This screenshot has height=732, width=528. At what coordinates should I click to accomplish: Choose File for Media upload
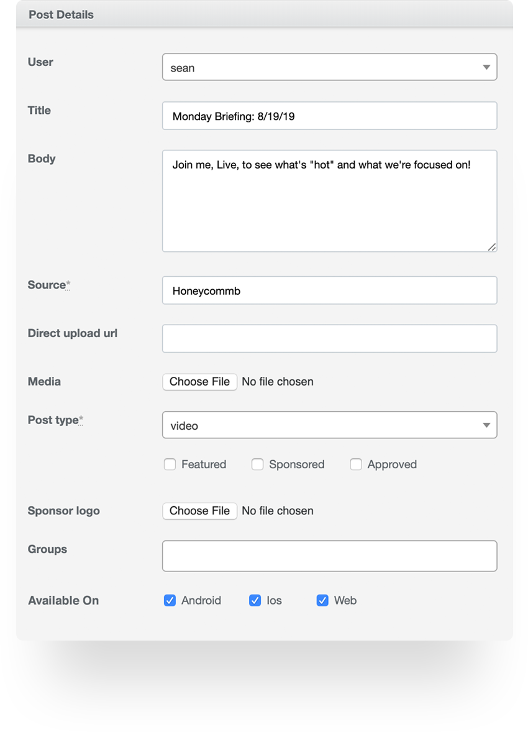[x=199, y=381]
